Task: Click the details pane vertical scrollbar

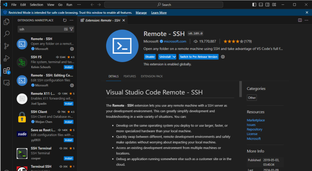Action: pyautogui.click(x=241, y=89)
